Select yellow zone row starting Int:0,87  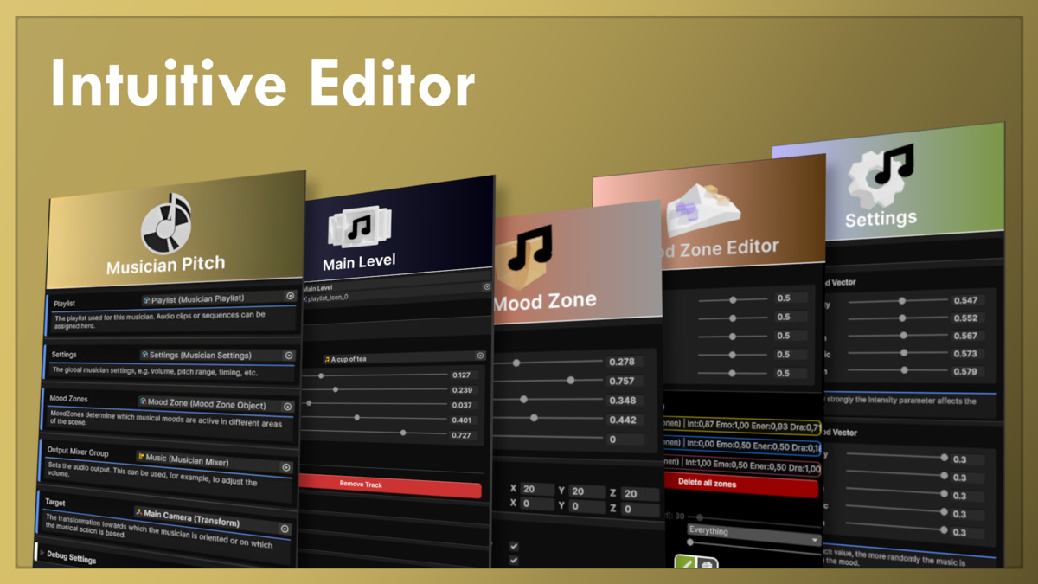[741, 425]
